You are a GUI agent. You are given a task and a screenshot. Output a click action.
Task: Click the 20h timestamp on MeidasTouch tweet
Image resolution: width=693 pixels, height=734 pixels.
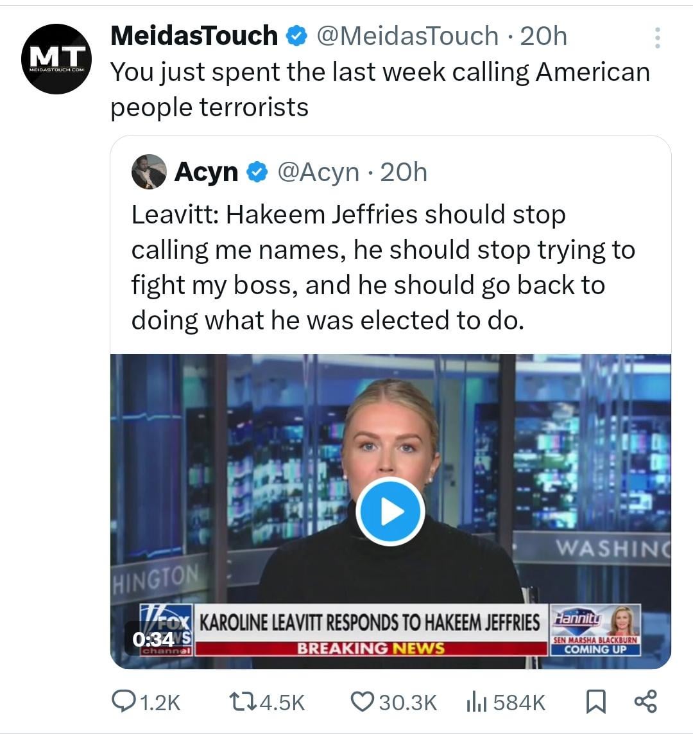(x=543, y=36)
